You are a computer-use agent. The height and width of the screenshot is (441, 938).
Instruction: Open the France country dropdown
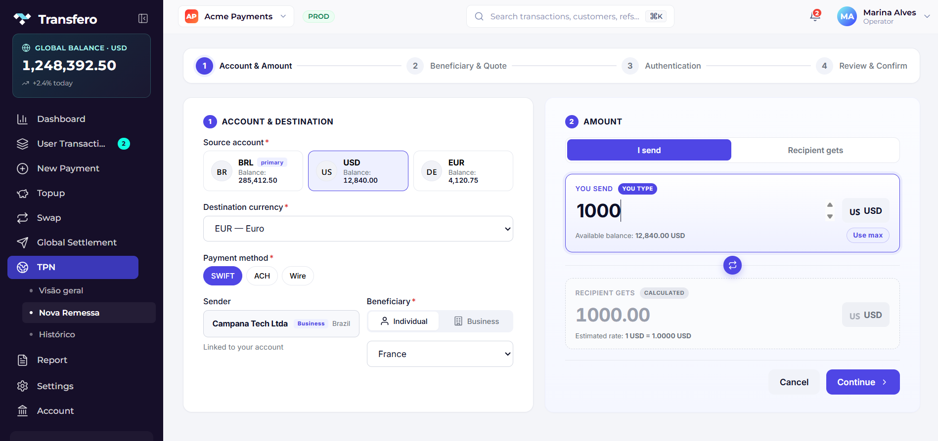pos(440,354)
